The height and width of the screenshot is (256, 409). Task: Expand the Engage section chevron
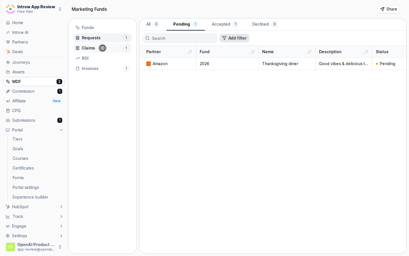(61, 226)
